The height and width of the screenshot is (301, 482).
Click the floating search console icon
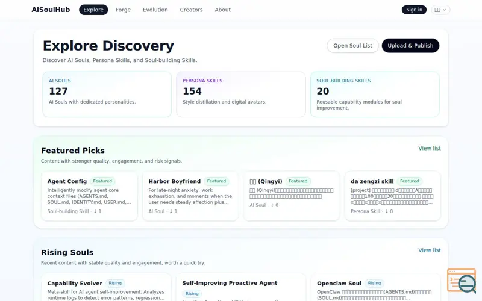pyautogui.click(x=462, y=281)
